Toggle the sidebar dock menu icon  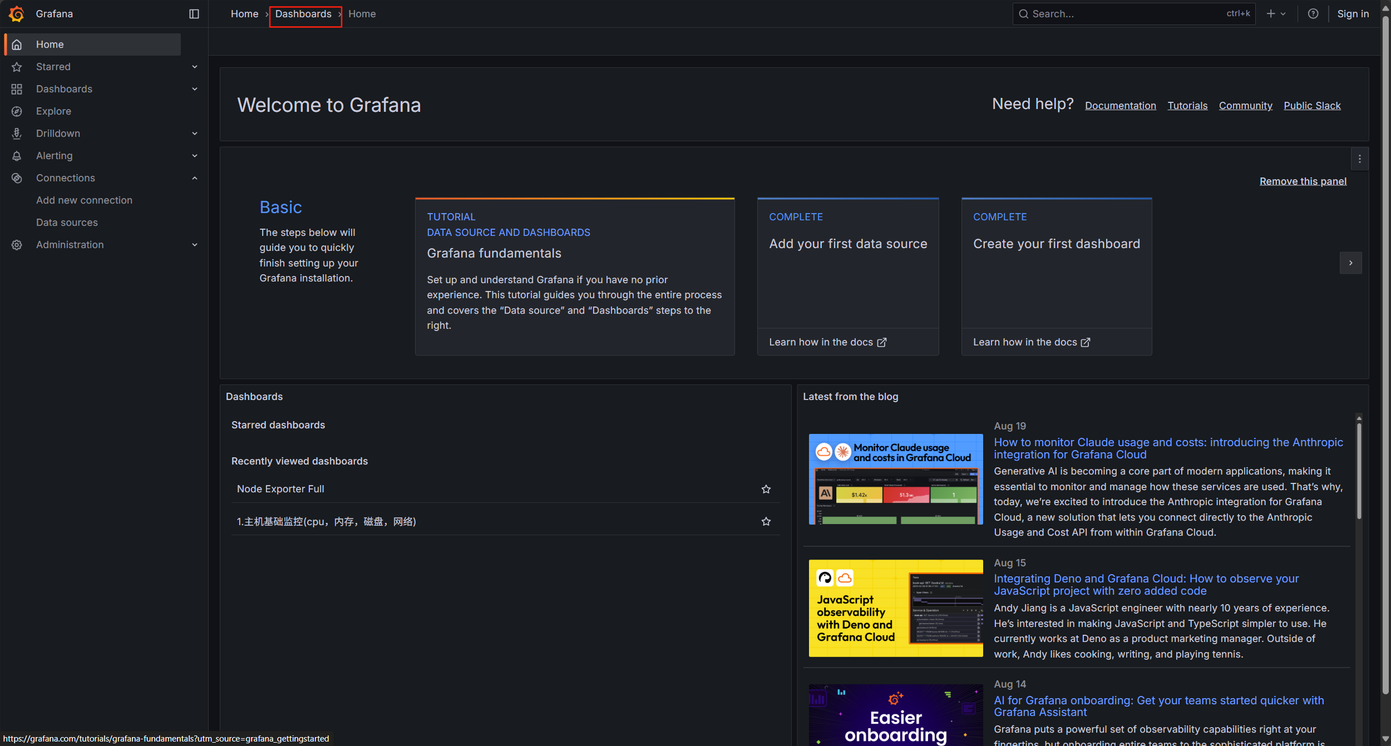pyautogui.click(x=194, y=14)
